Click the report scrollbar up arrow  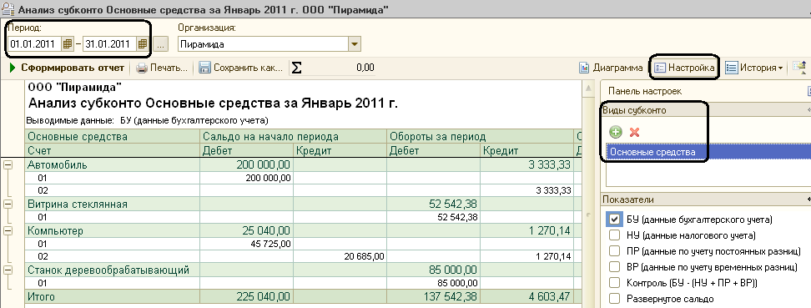588,88
